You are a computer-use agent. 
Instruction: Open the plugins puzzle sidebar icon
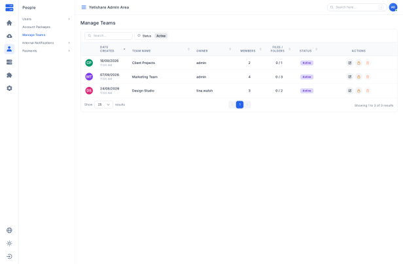coord(9,75)
